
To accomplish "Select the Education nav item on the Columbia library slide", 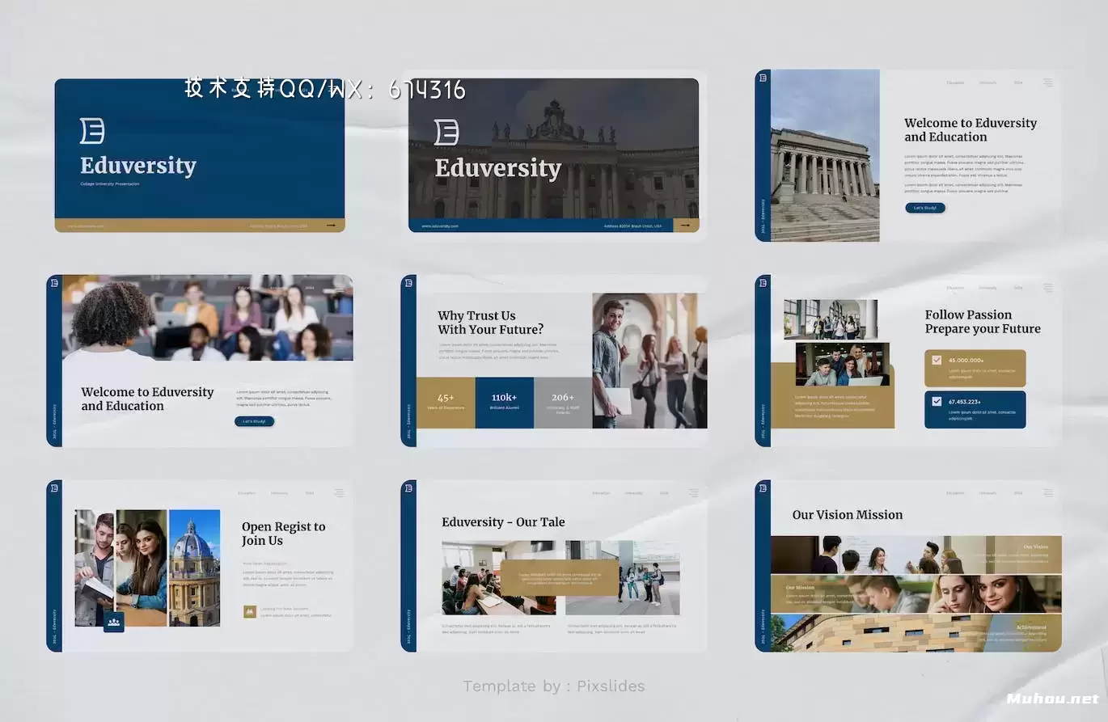I will pyautogui.click(x=955, y=82).
